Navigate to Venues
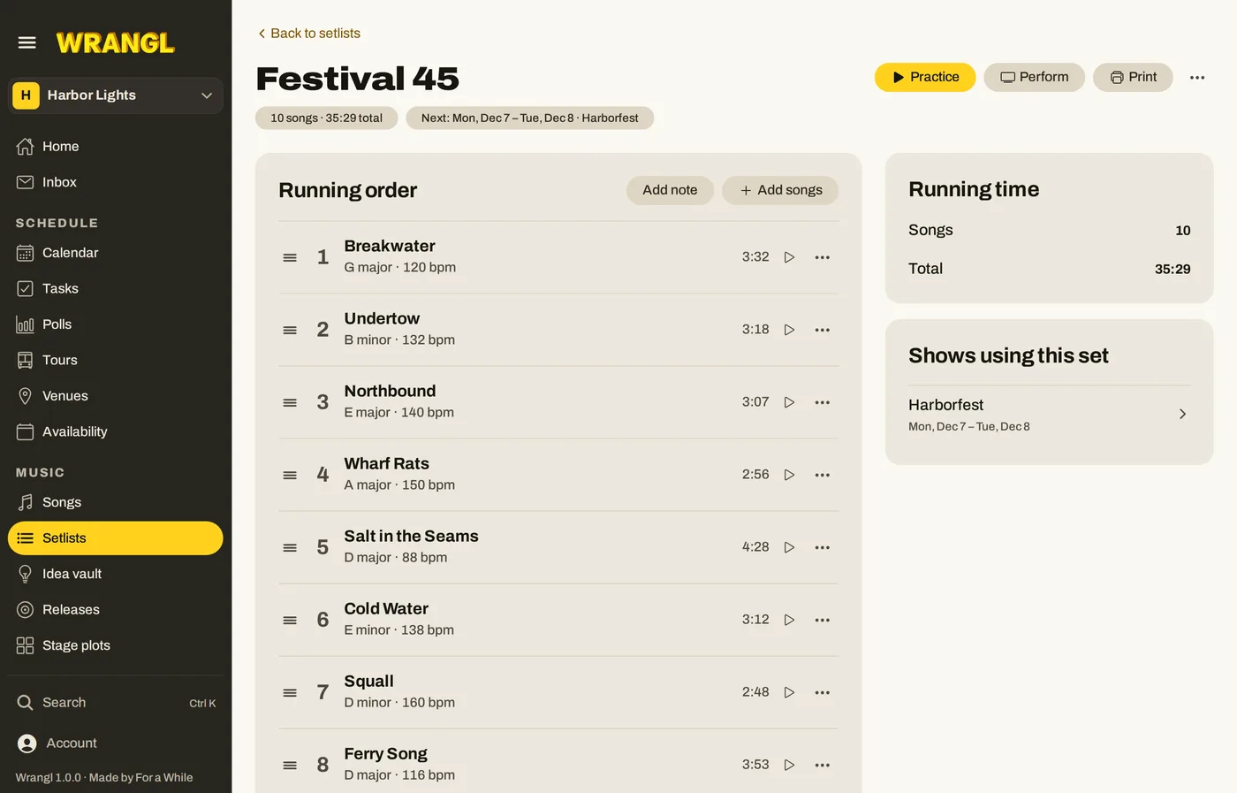Screen dimensions: 1237x793 pyautogui.click(x=116, y=396)
